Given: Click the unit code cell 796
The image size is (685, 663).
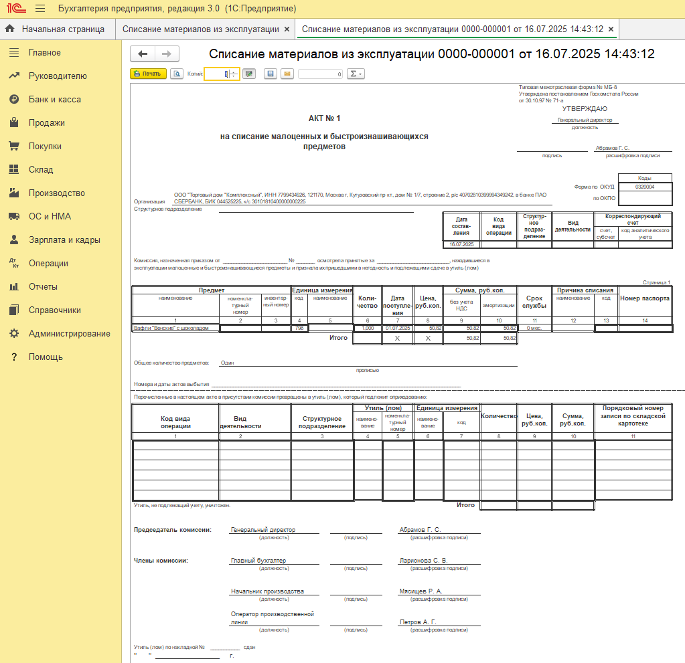Looking at the screenshot, I should (299, 328).
